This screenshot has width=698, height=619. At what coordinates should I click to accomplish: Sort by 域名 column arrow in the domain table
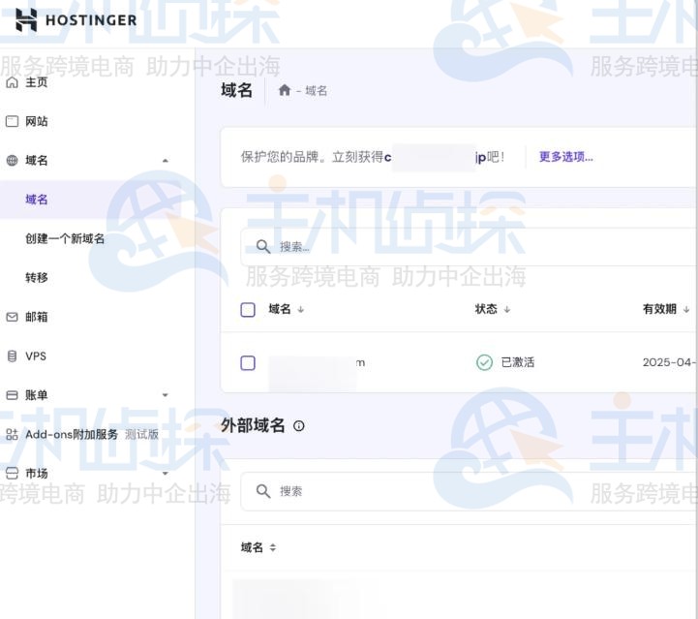click(x=301, y=309)
